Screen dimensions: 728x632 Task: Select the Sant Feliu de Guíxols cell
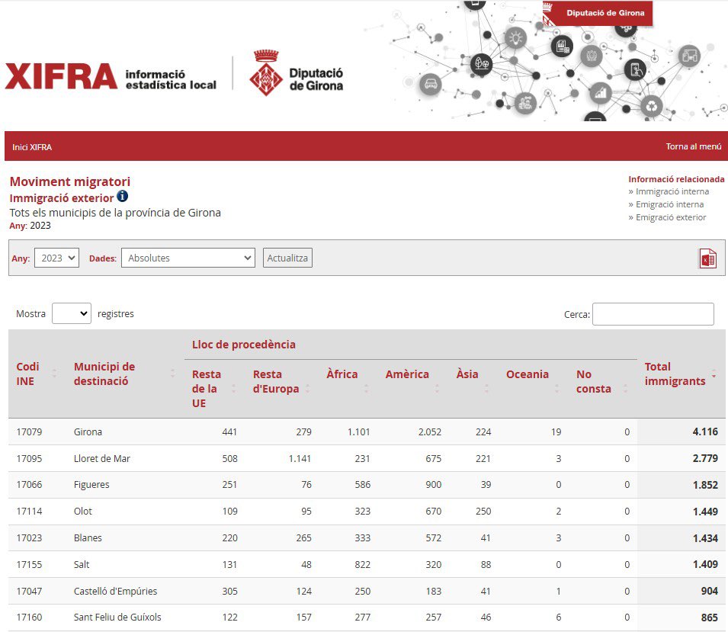(x=117, y=618)
